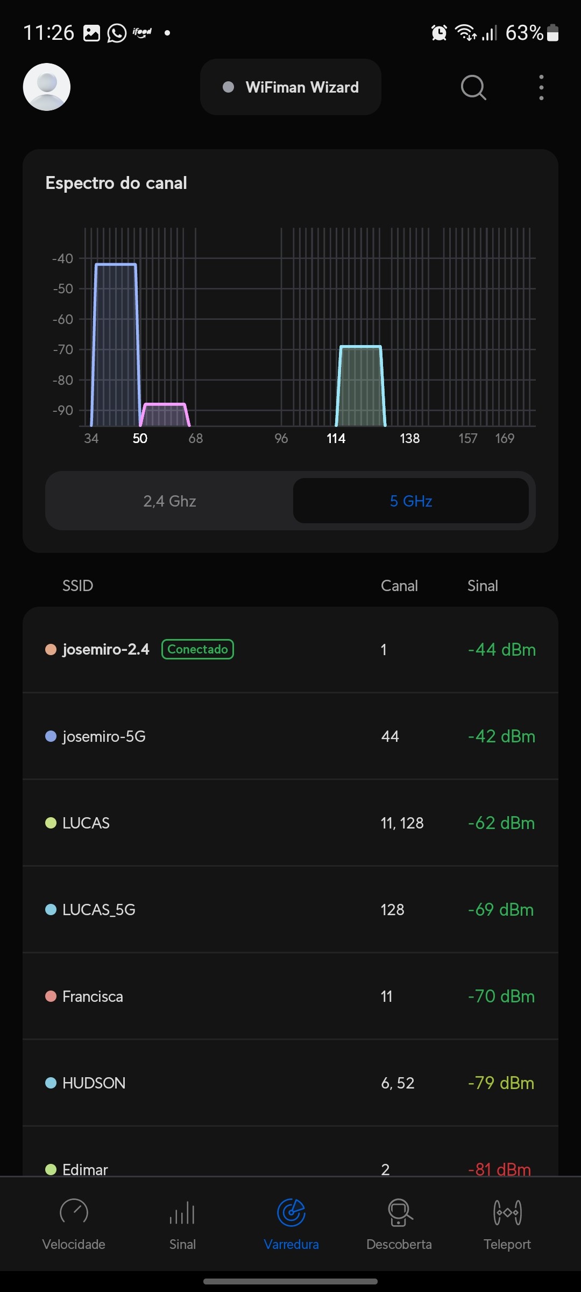
Task: Tap the search magnifier icon
Action: tap(473, 87)
